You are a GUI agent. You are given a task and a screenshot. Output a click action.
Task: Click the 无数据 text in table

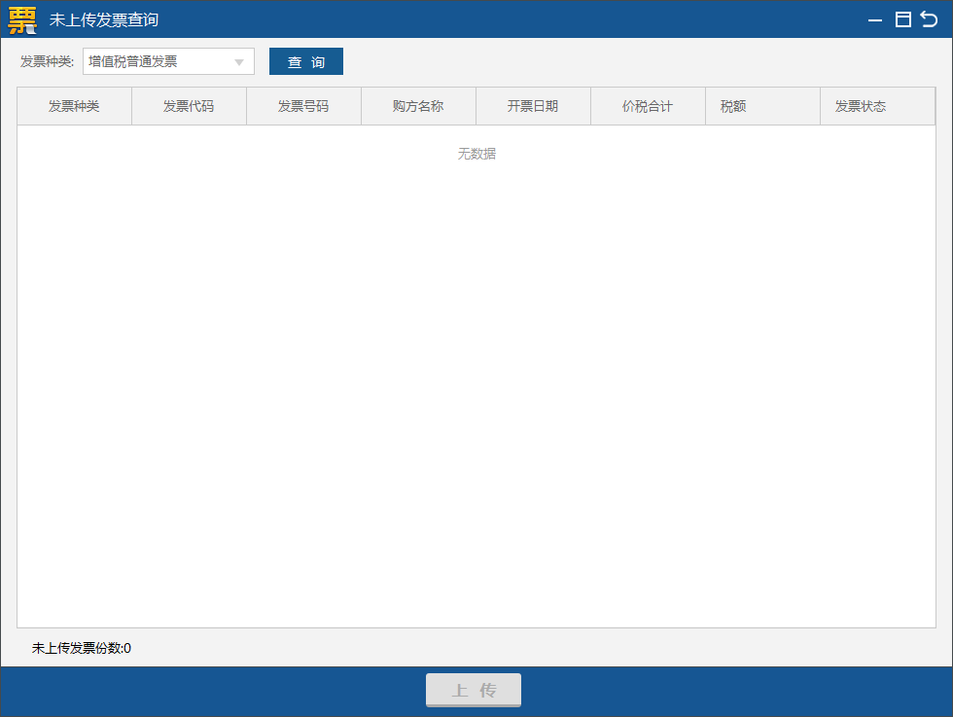coord(476,154)
